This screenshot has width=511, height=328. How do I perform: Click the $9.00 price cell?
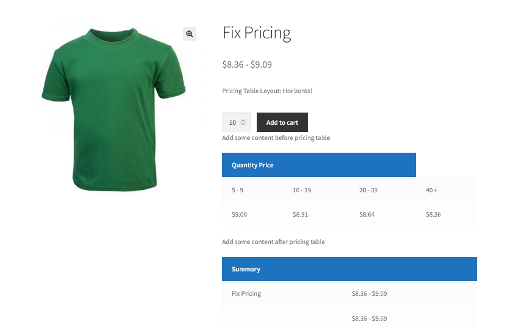[239, 214]
